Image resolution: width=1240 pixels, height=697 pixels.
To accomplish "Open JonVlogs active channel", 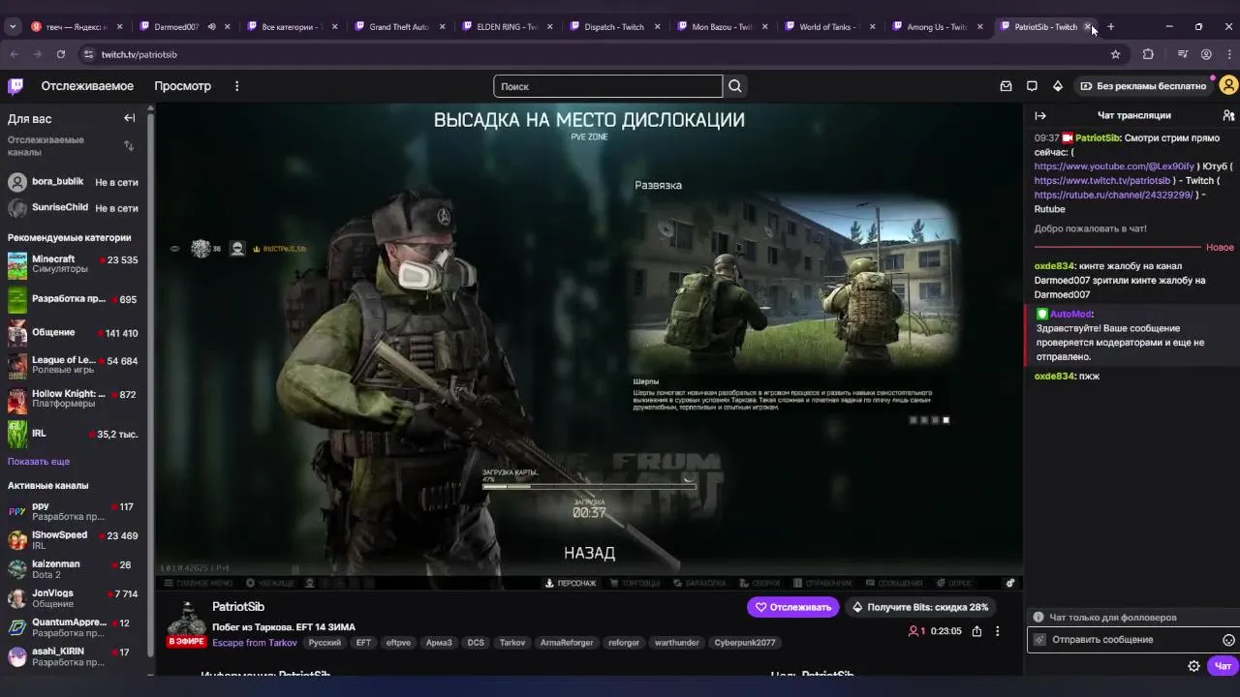I will tap(73, 598).
